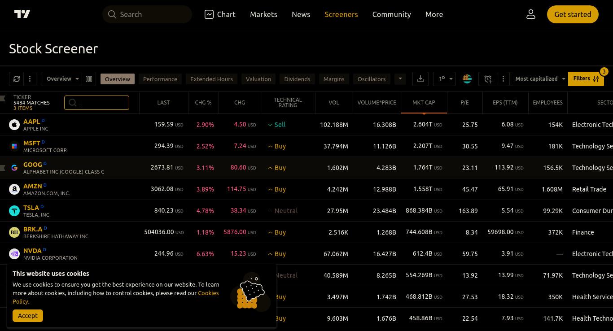Open the GOOG ticker link

32,165
